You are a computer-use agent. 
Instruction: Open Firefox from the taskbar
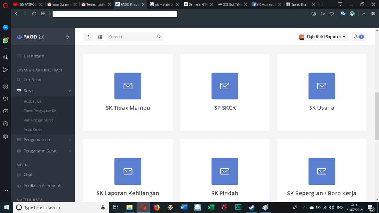pos(157,207)
